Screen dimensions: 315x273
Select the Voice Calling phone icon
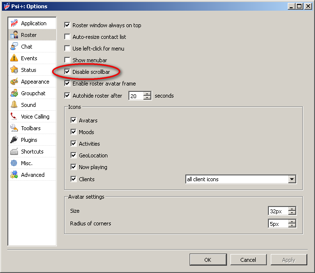14,117
